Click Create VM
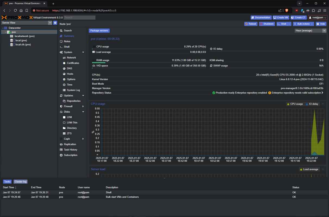Screen dimensions: 329x217 pos(281,18)
